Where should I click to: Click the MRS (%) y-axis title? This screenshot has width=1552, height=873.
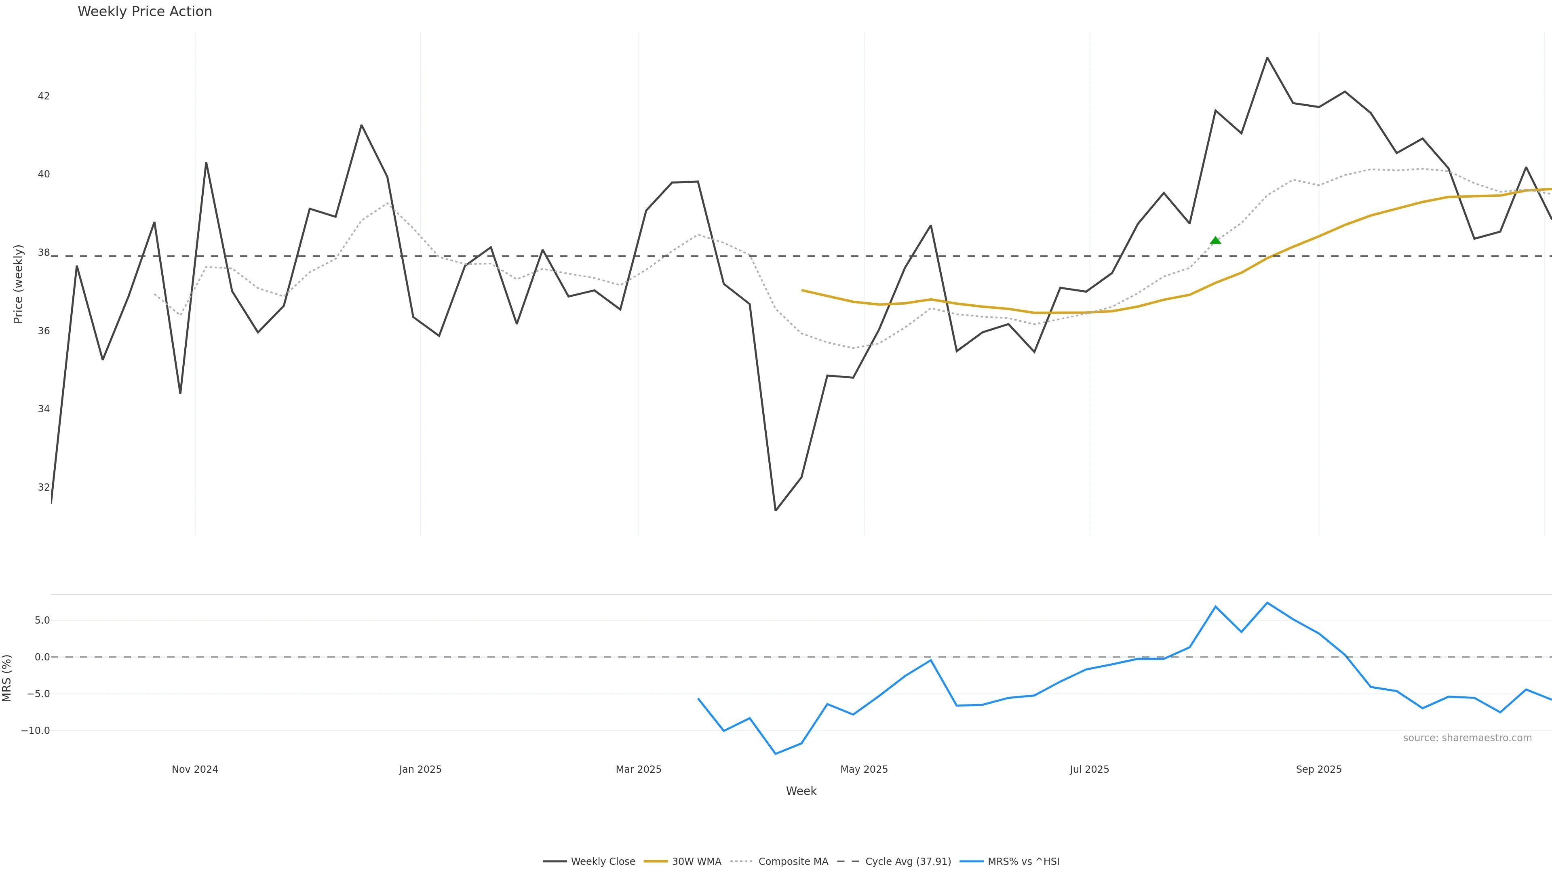coord(7,678)
